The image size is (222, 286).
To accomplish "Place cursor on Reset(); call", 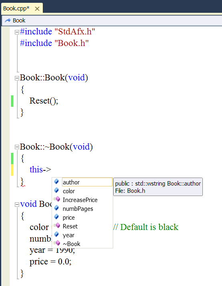I will click(x=44, y=101).
